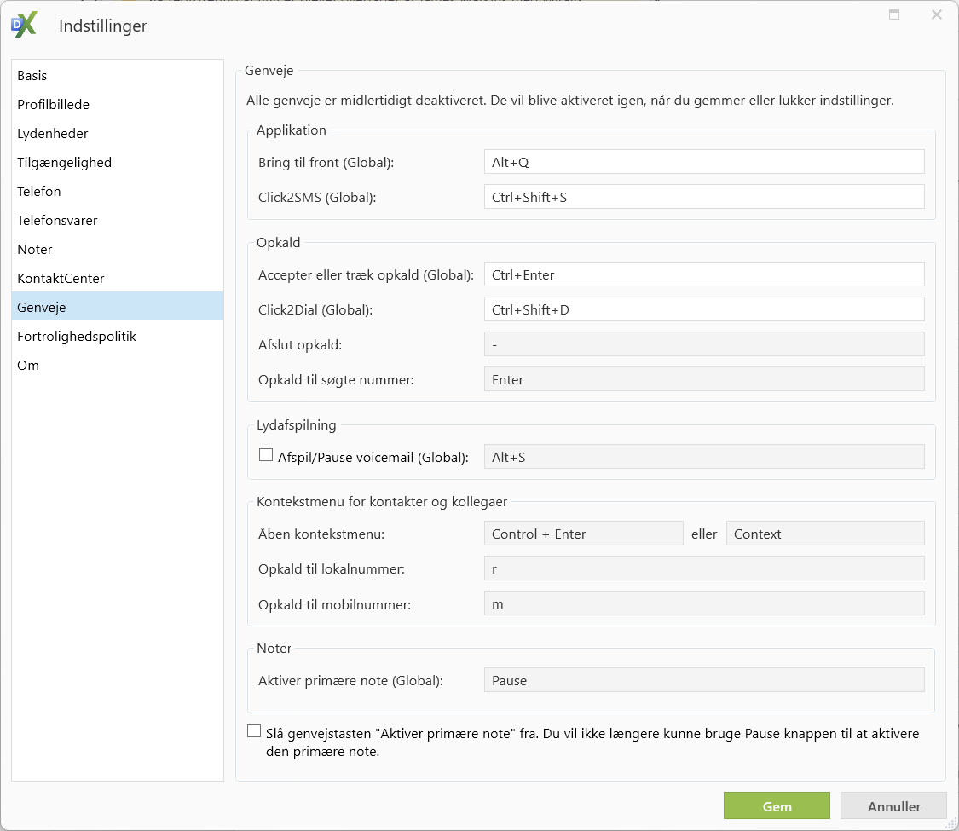Show the Fortrolighedspolitik page
Screen dimensions: 959x831
pyautogui.click(x=77, y=337)
